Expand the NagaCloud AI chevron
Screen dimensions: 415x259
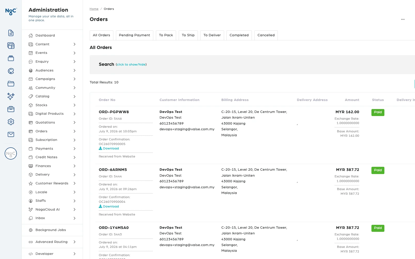pos(74,210)
